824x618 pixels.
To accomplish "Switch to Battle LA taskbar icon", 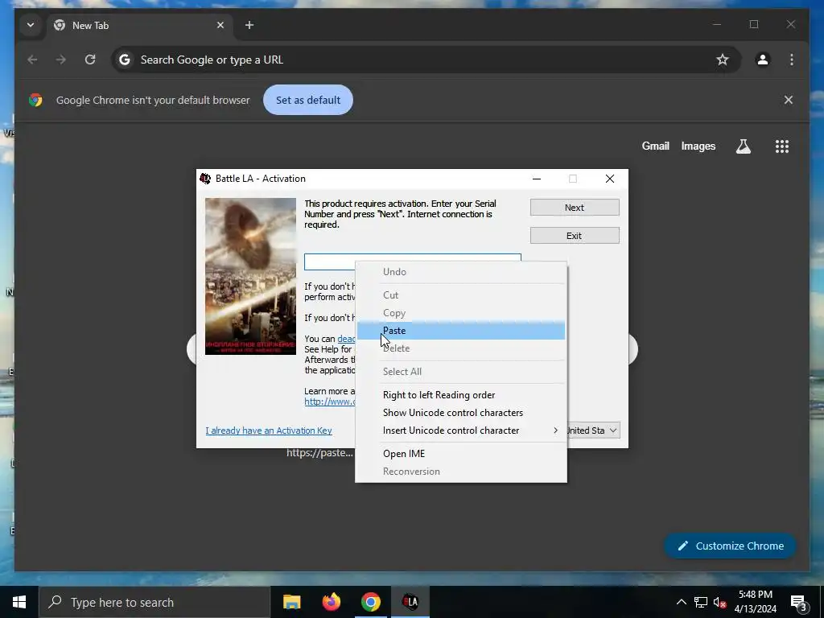I will 410,602.
